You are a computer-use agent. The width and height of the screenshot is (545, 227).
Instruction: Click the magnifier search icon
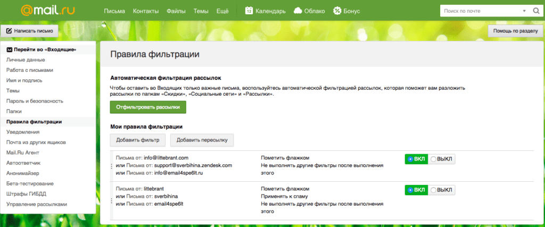point(536,11)
